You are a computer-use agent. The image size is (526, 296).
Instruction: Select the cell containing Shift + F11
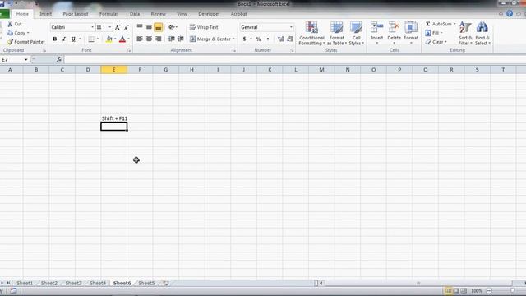click(x=114, y=118)
